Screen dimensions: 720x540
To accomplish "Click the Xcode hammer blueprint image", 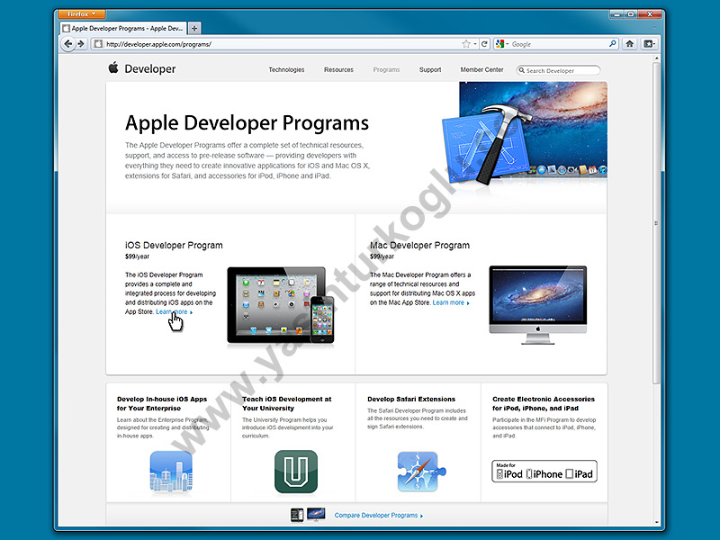I will (x=487, y=145).
